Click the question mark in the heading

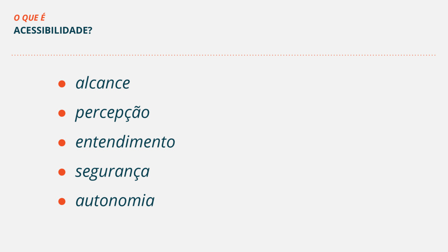pos(90,30)
